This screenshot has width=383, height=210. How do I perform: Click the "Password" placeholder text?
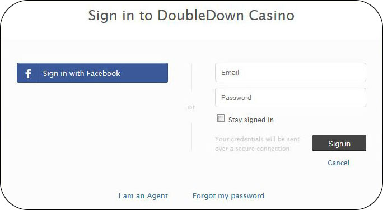(236, 98)
